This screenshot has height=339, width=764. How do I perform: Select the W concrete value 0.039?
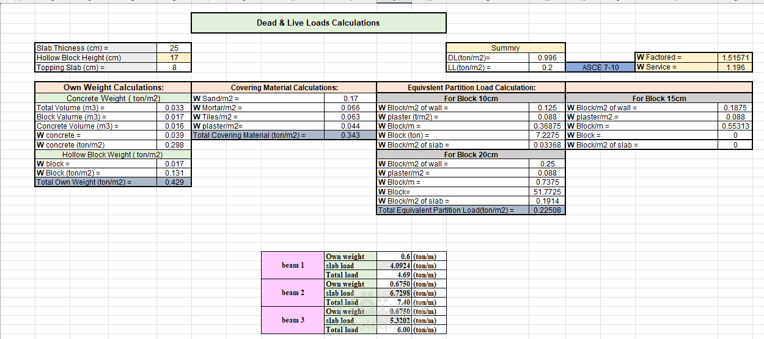pos(174,135)
